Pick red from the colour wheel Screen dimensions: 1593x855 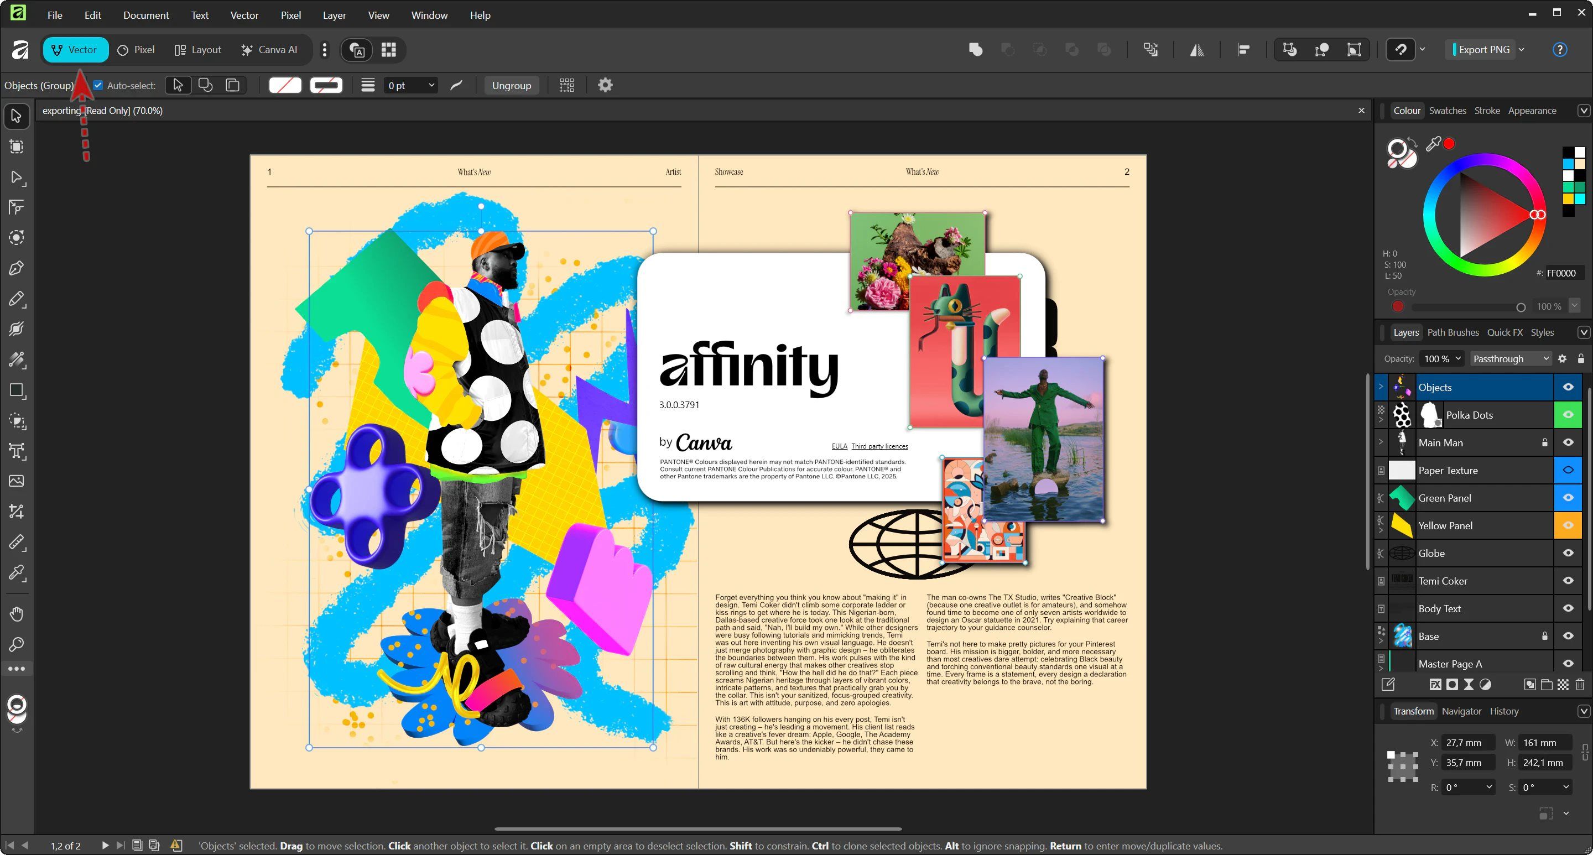pyautogui.click(x=1537, y=215)
